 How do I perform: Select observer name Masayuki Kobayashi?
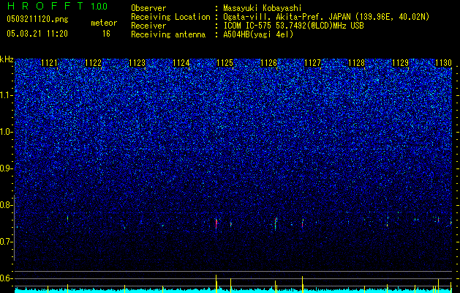coord(263,8)
